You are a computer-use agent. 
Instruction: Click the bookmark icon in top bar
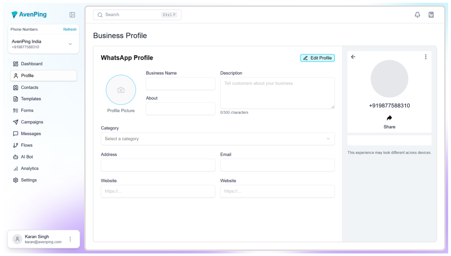(x=431, y=15)
